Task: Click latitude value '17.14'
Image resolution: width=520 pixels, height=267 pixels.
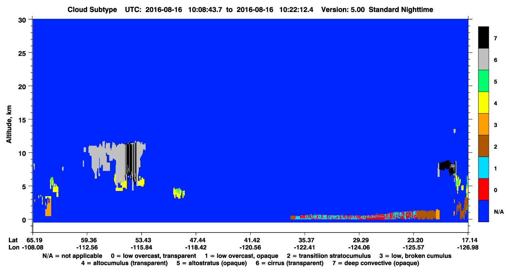Action: point(468,240)
